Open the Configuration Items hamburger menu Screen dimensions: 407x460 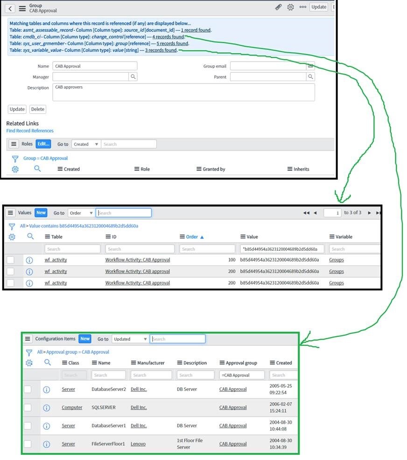click(x=28, y=339)
